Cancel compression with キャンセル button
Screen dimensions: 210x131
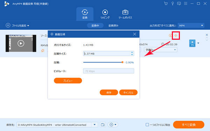[x=128, y=92]
